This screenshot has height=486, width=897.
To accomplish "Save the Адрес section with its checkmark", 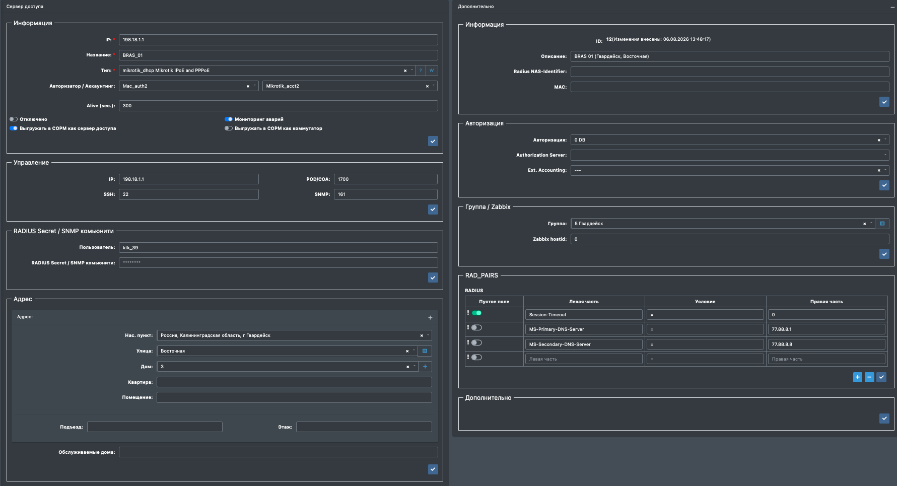I will click(x=433, y=469).
